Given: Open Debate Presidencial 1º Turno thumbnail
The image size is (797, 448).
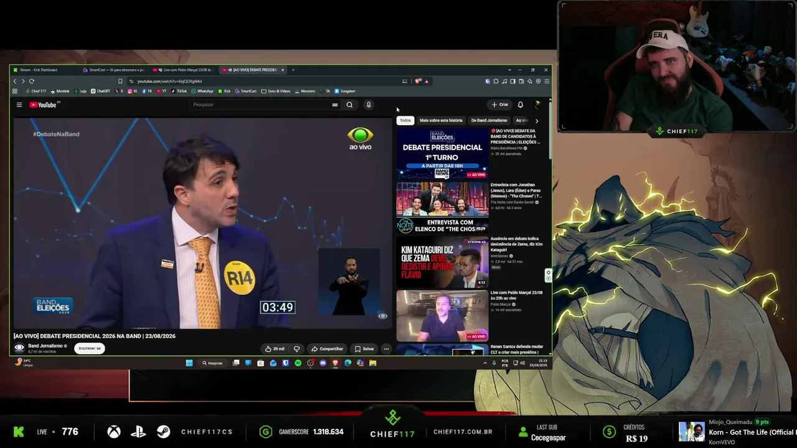Looking at the screenshot, I should click(442, 154).
